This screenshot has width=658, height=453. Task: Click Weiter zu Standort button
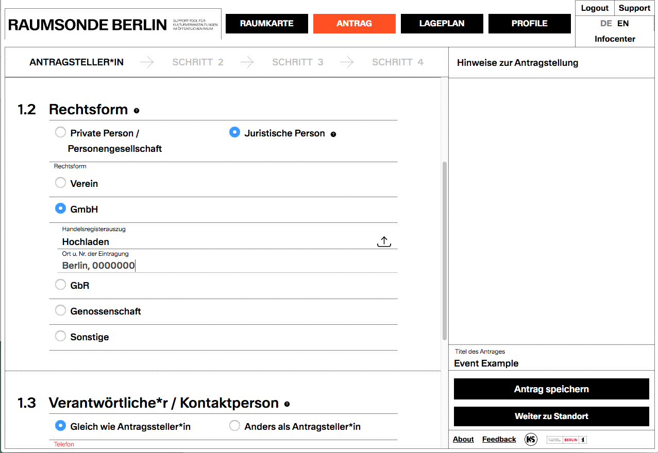551,416
